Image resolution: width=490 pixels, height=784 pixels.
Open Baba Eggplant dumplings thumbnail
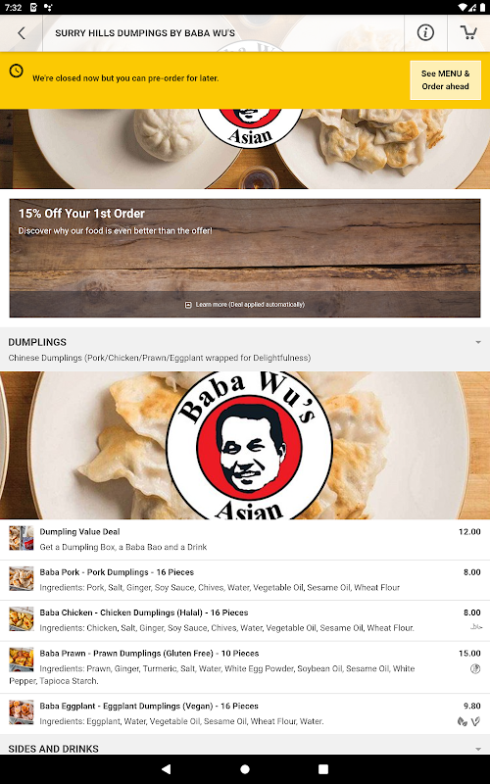pos(22,712)
